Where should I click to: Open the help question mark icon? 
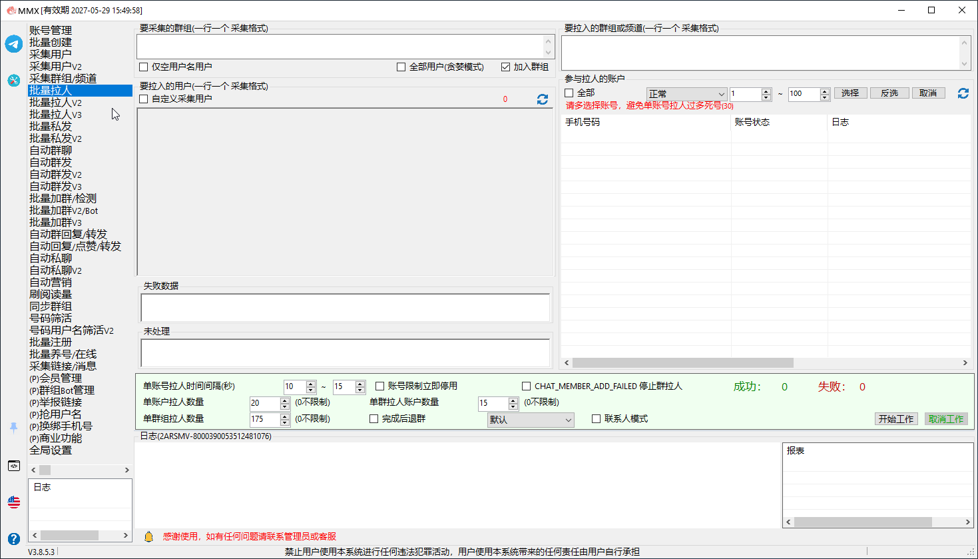tap(14, 538)
